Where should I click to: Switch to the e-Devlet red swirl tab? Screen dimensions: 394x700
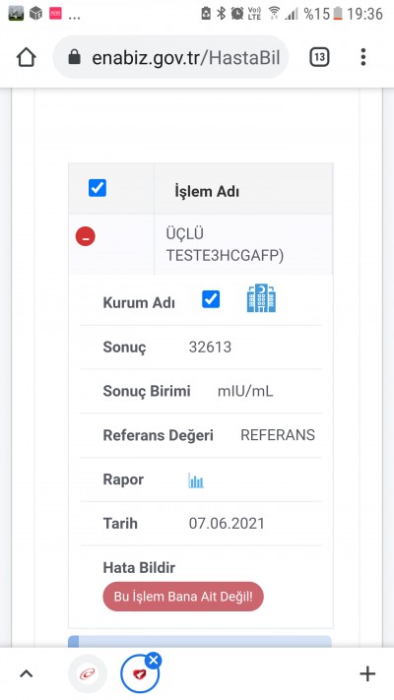pyautogui.click(x=88, y=673)
